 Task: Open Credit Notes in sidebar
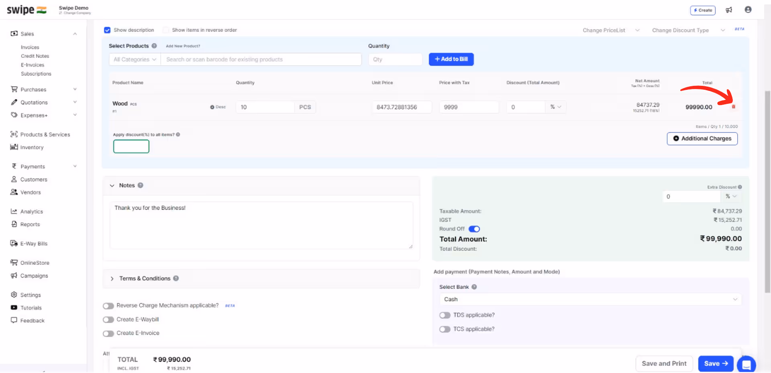click(x=35, y=56)
